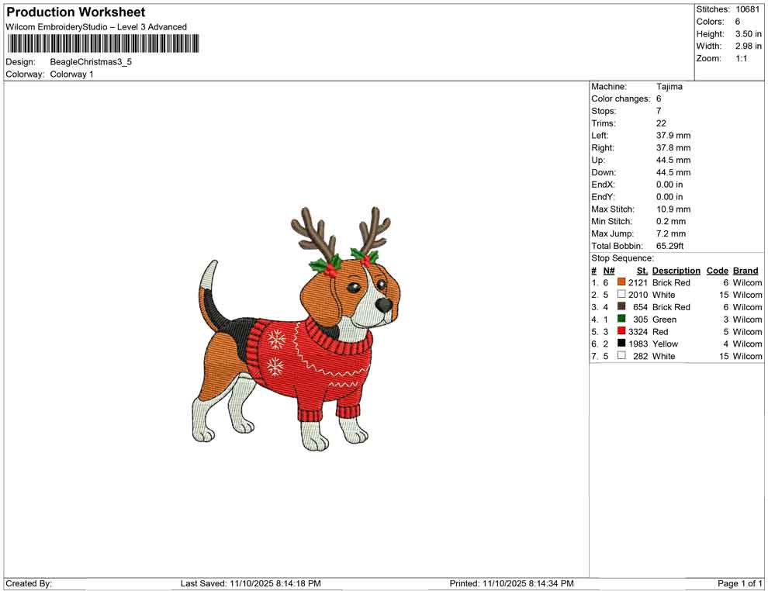Select the BeagleChristmas3_5 design name
768x591 pixels.
click(x=89, y=62)
